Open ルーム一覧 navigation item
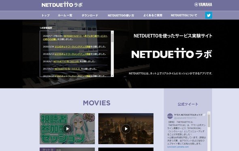The height and width of the screenshot is (151, 239). tap(65, 15)
